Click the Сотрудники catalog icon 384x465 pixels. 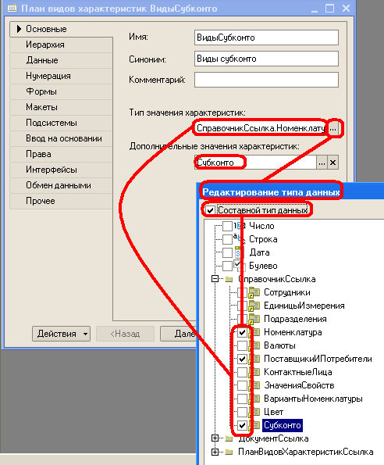(x=254, y=293)
